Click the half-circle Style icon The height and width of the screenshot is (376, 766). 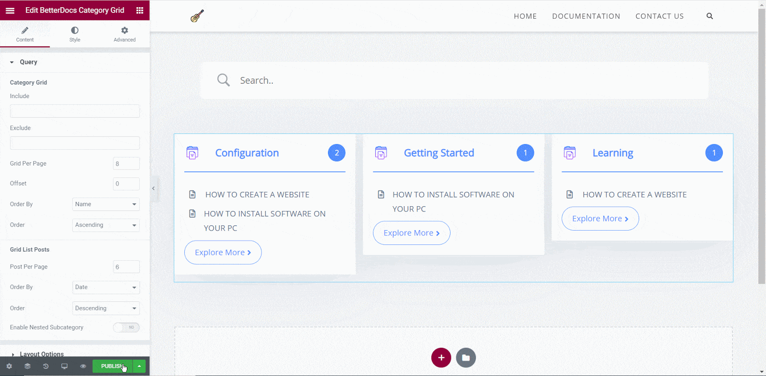pos(75,30)
